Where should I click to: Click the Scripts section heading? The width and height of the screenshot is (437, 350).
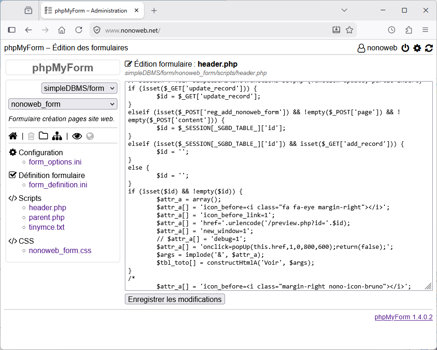tap(30, 198)
